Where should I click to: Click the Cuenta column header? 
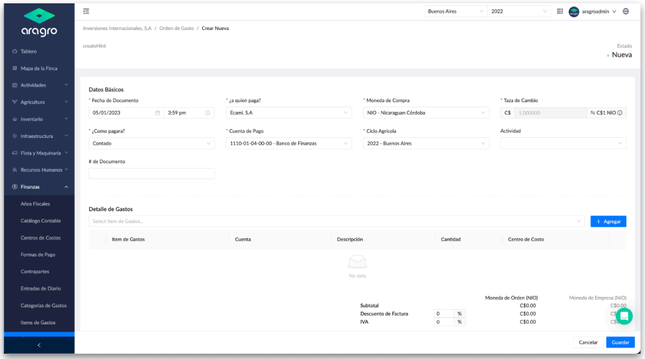243,239
